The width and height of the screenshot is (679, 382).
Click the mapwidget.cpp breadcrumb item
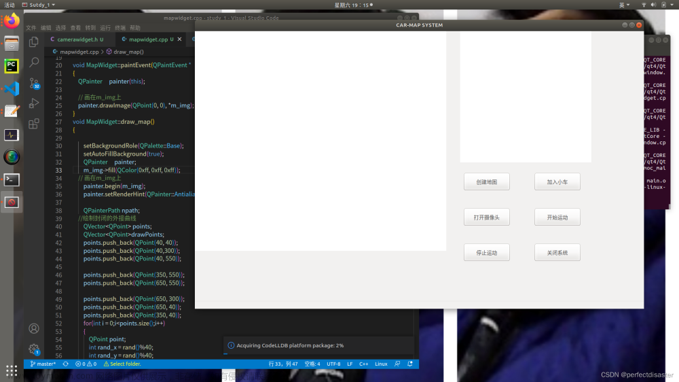point(76,52)
